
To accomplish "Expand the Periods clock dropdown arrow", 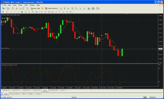I will coord(94,8).
